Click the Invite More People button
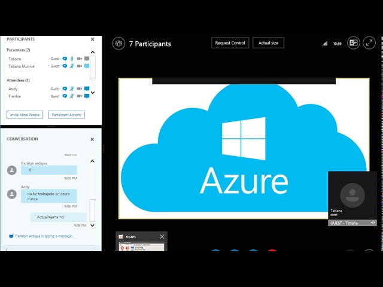The image size is (383, 287). coord(25,115)
